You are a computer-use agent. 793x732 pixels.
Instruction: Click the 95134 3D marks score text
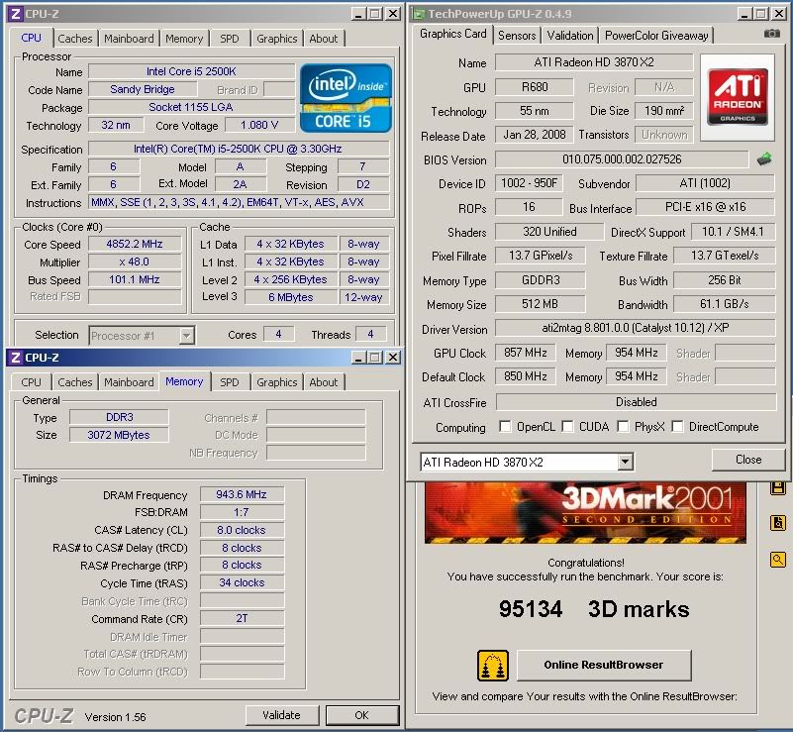click(594, 609)
